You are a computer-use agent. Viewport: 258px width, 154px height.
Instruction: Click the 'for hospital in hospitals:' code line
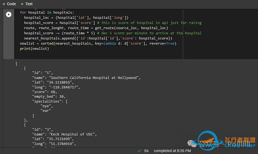pyautogui.click(x=47, y=13)
